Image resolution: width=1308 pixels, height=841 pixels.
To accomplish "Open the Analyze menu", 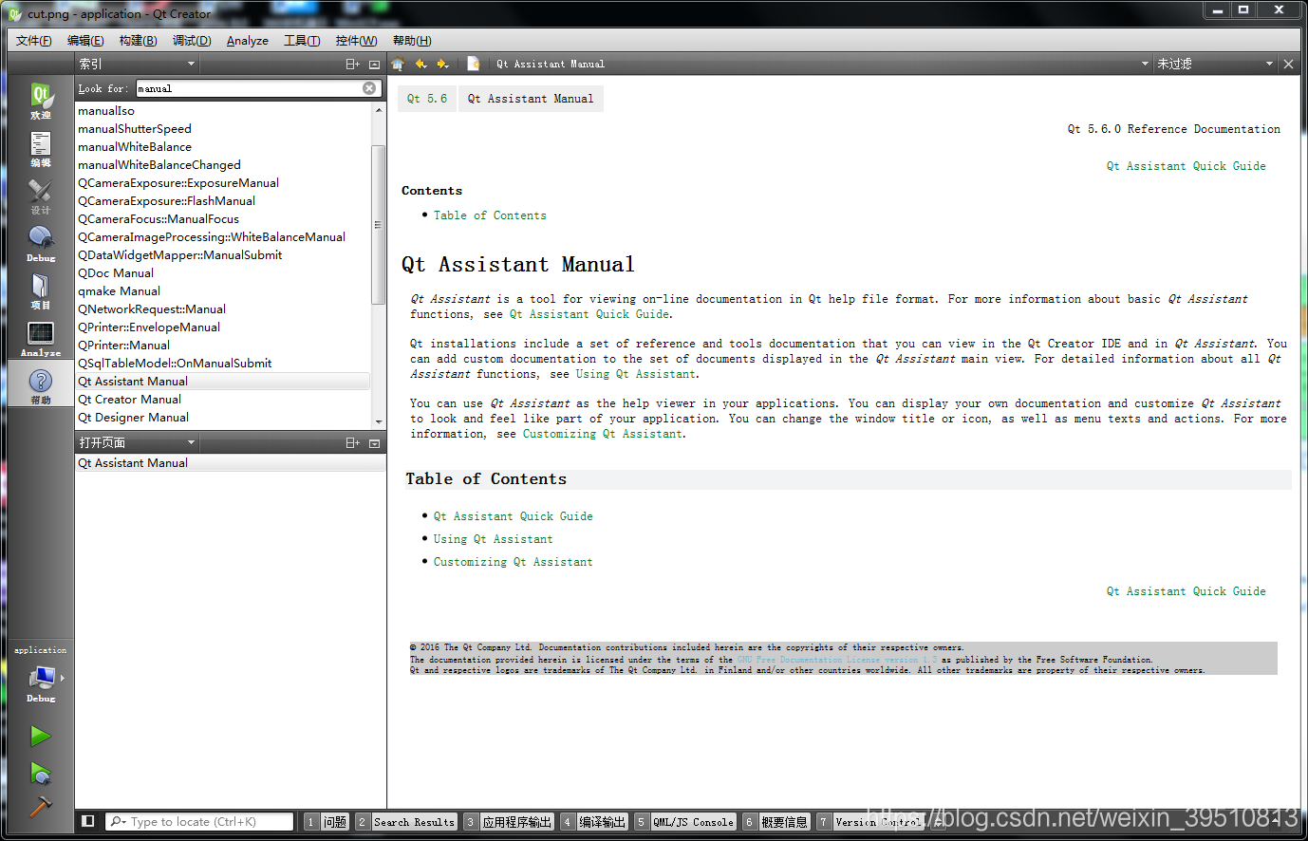I will [x=247, y=40].
